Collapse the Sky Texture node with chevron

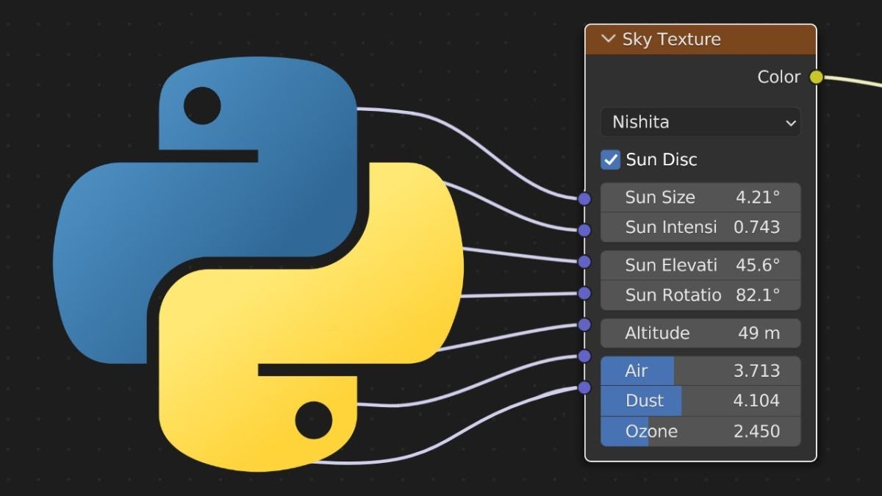(608, 39)
